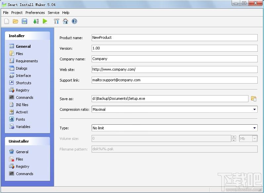Click the Help question mark icon
The image size is (264, 193).
[x=74, y=21]
